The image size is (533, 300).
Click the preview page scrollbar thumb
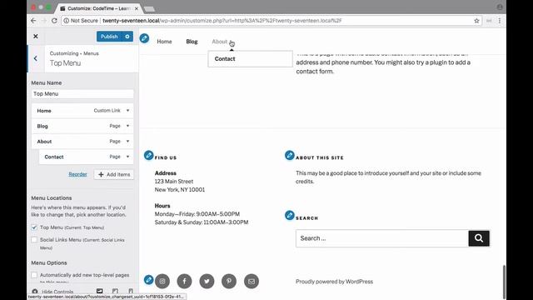504,282
